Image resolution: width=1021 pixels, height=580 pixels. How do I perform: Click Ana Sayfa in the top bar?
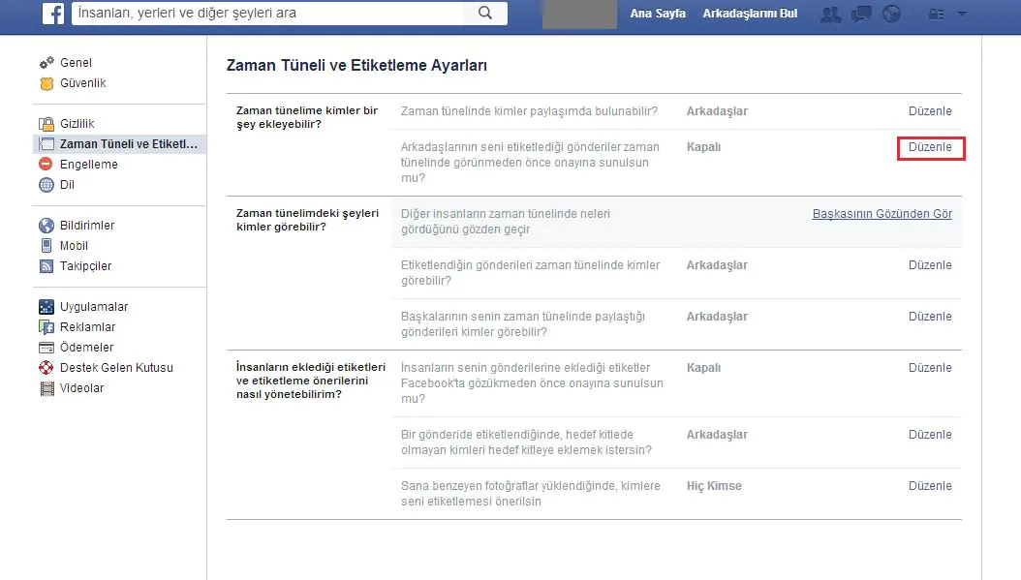coord(658,14)
